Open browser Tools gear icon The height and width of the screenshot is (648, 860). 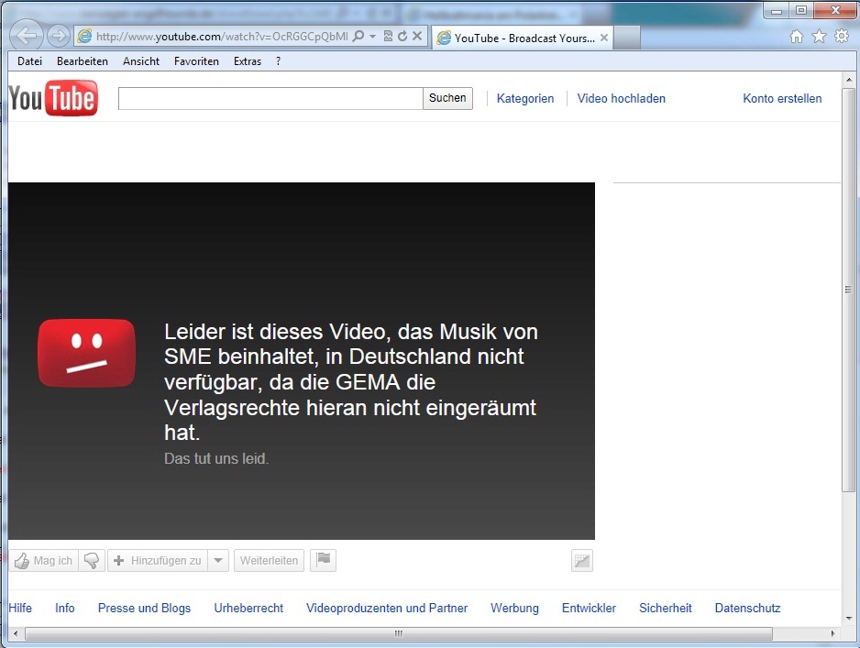(842, 37)
